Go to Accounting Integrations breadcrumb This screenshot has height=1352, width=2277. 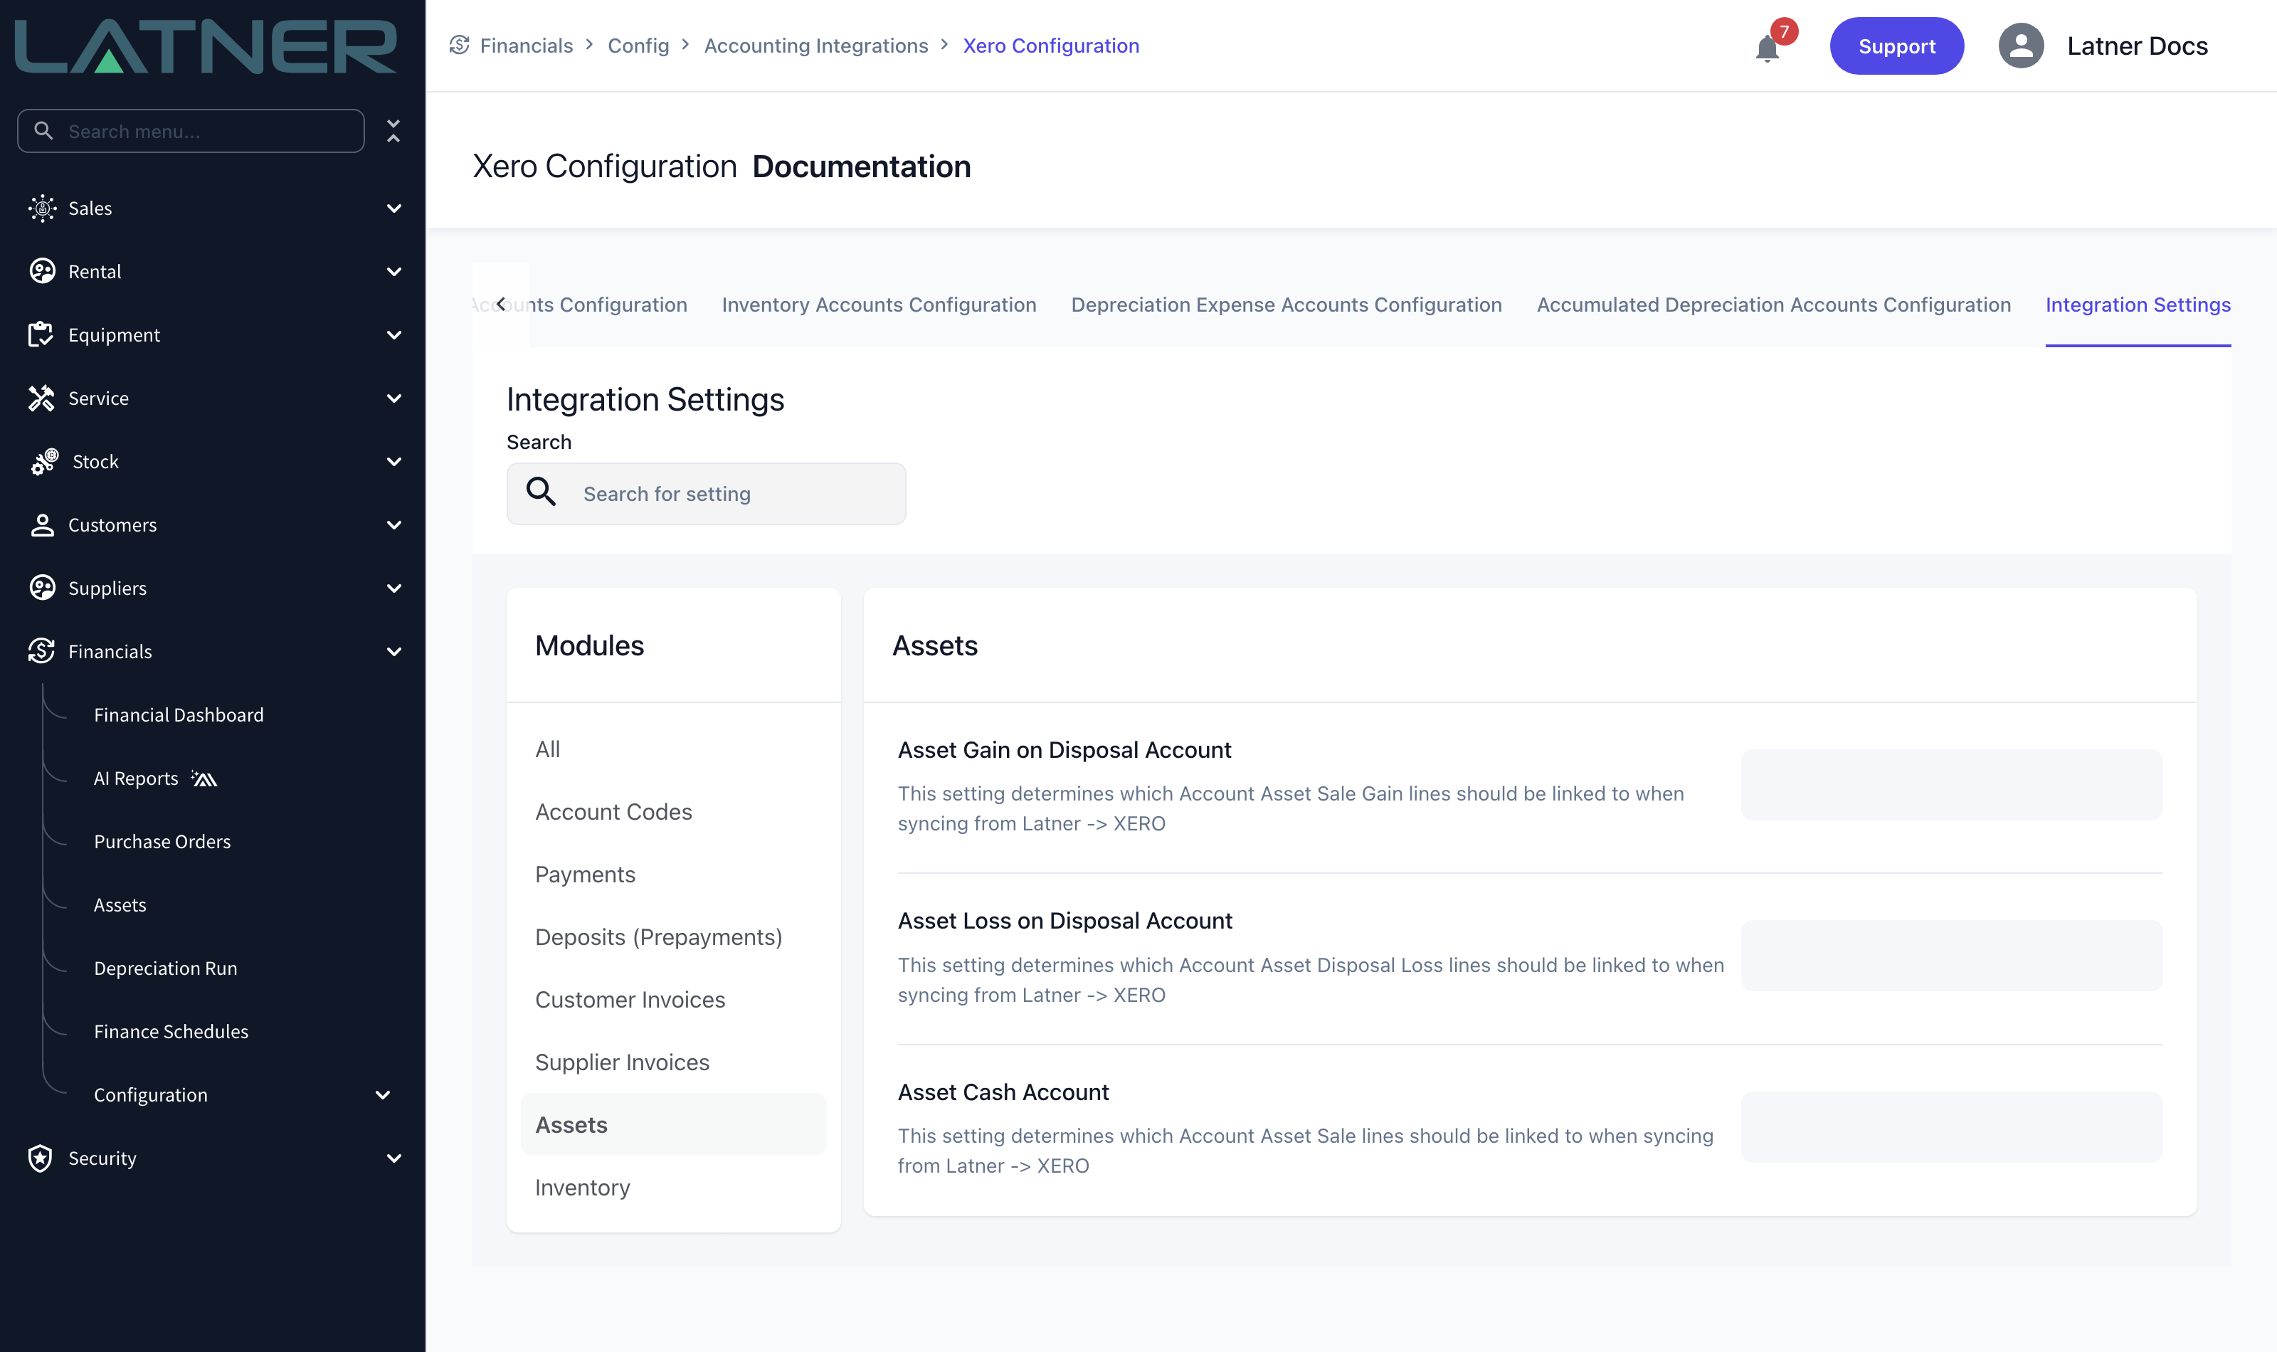816,46
